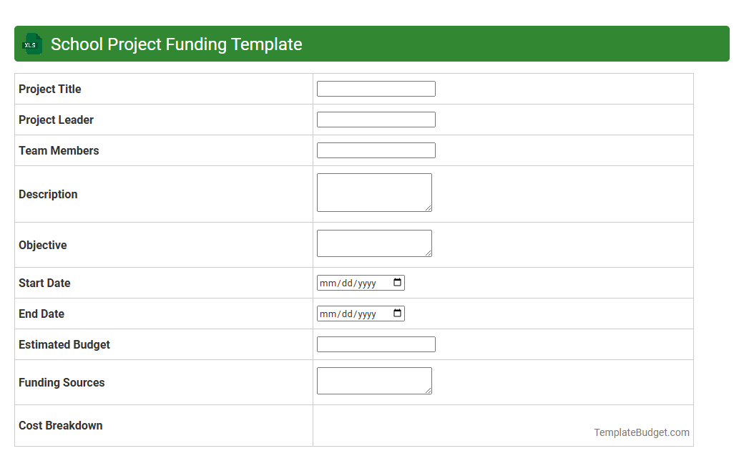Open the End Date calendar picker
This screenshot has width=744, height=461.
(x=398, y=313)
